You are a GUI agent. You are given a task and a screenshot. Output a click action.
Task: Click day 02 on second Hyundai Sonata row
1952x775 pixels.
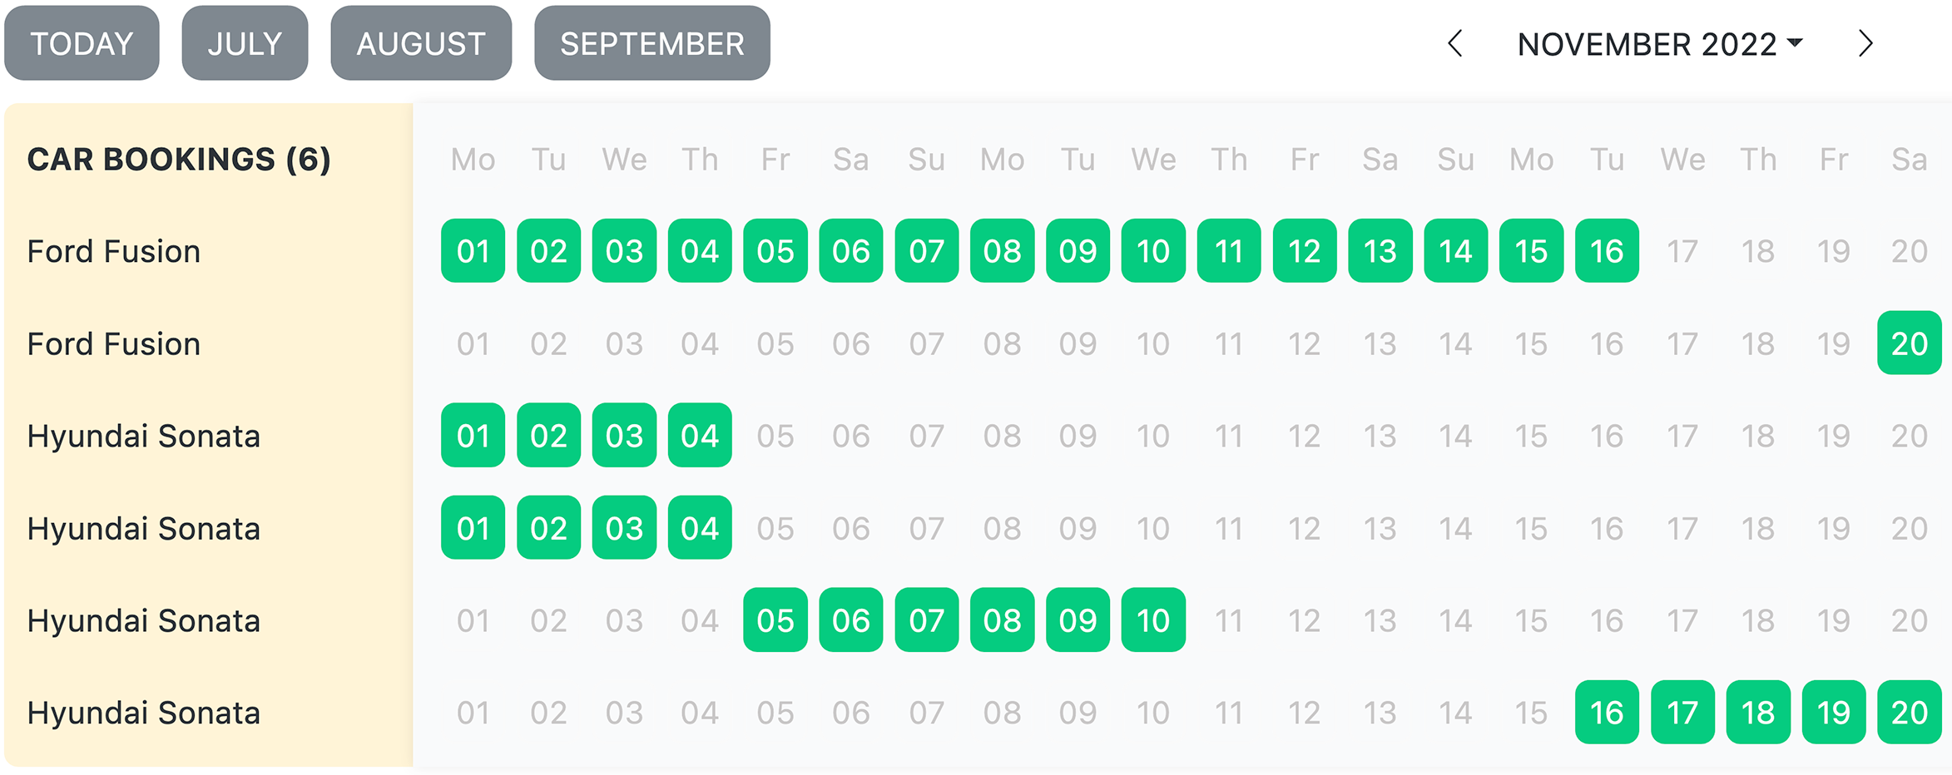pos(548,528)
